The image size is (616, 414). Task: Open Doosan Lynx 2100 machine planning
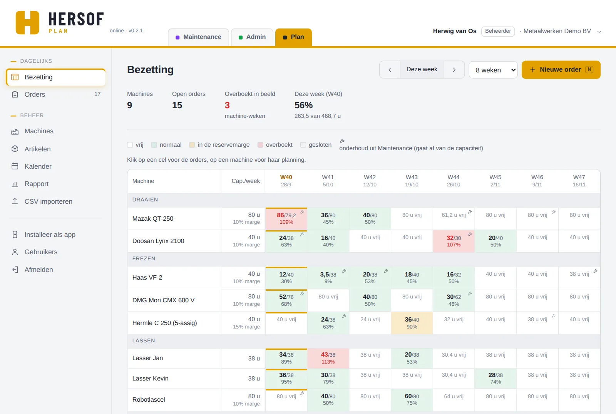(158, 241)
